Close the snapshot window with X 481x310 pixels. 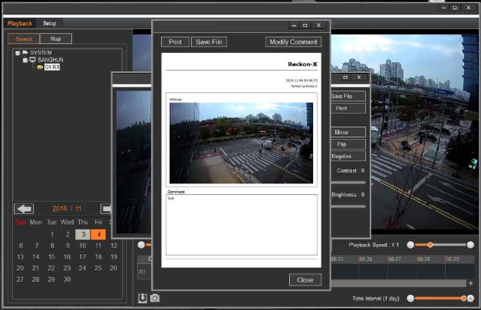tap(359, 77)
